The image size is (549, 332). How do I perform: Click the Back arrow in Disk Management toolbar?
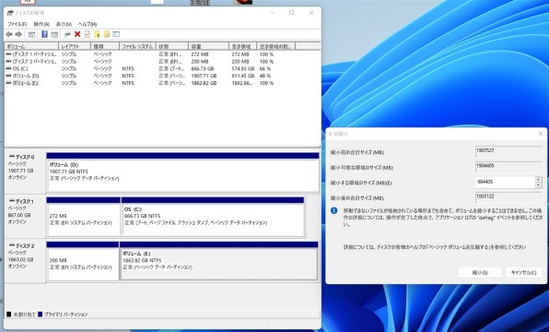9,34
